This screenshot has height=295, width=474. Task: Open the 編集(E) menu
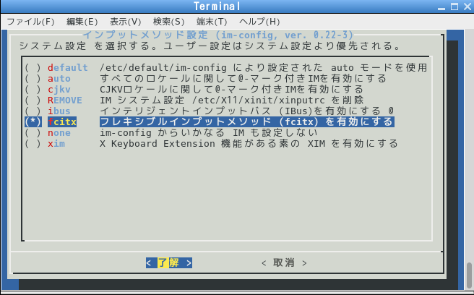pos(82,22)
